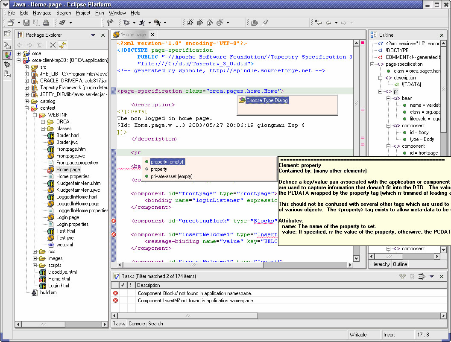451x342 pixels.
Task: Collapse the orca-client-tap30 project node
Action: 19,60
